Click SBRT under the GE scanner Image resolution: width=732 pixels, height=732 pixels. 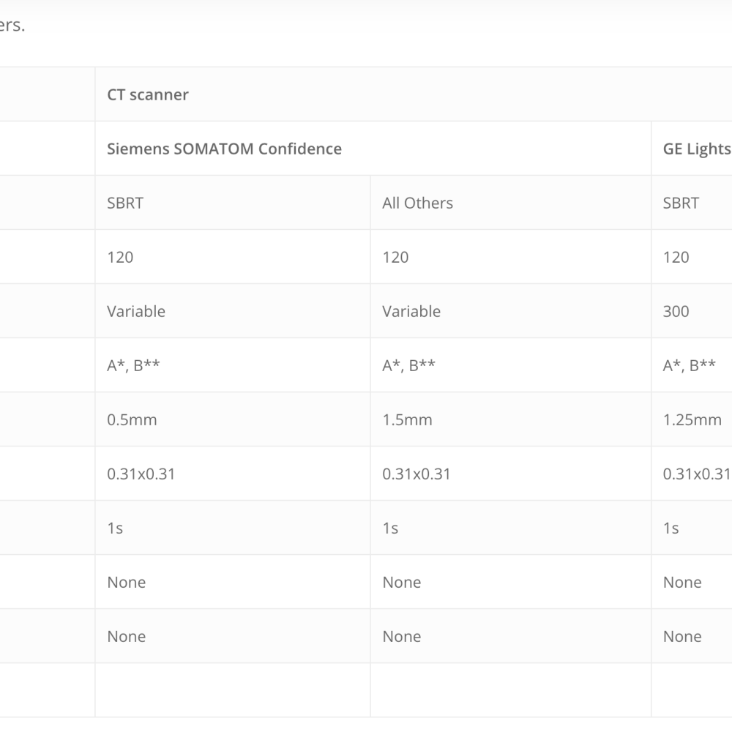coord(681,203)
